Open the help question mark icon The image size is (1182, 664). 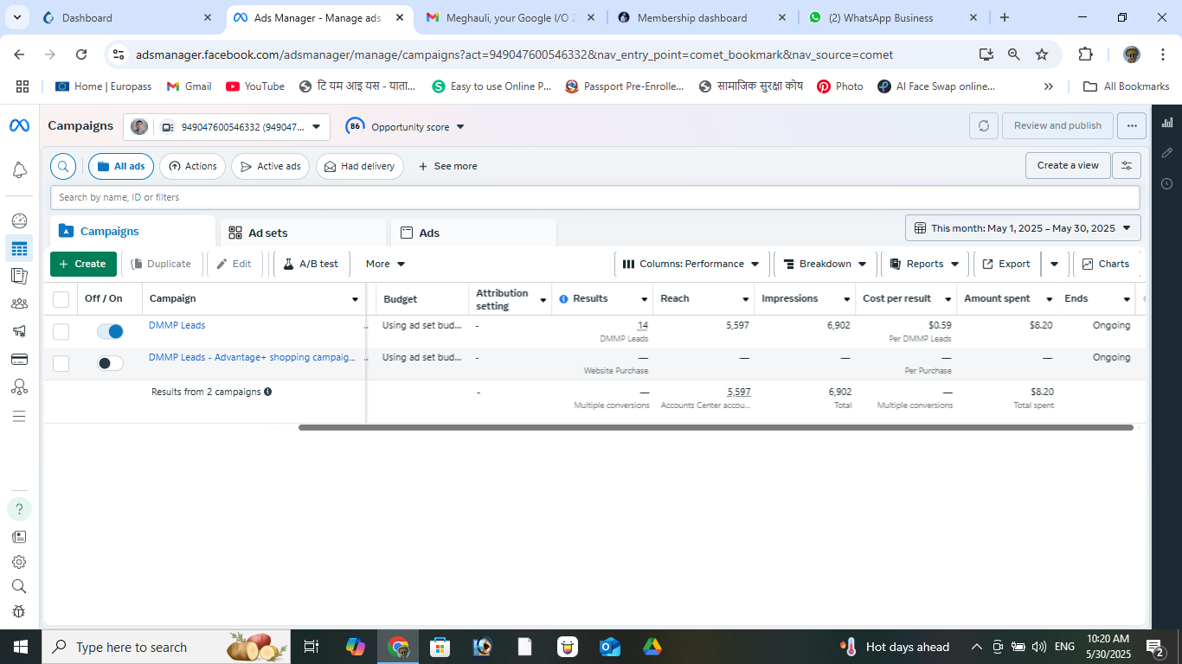click(19, 508)
